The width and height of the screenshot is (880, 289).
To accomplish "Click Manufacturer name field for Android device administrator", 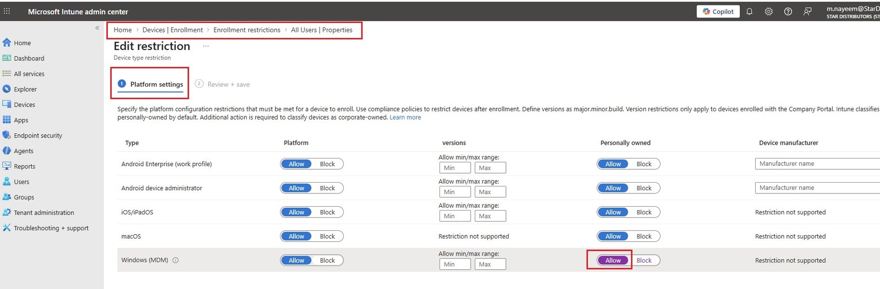I will (817, 188).
